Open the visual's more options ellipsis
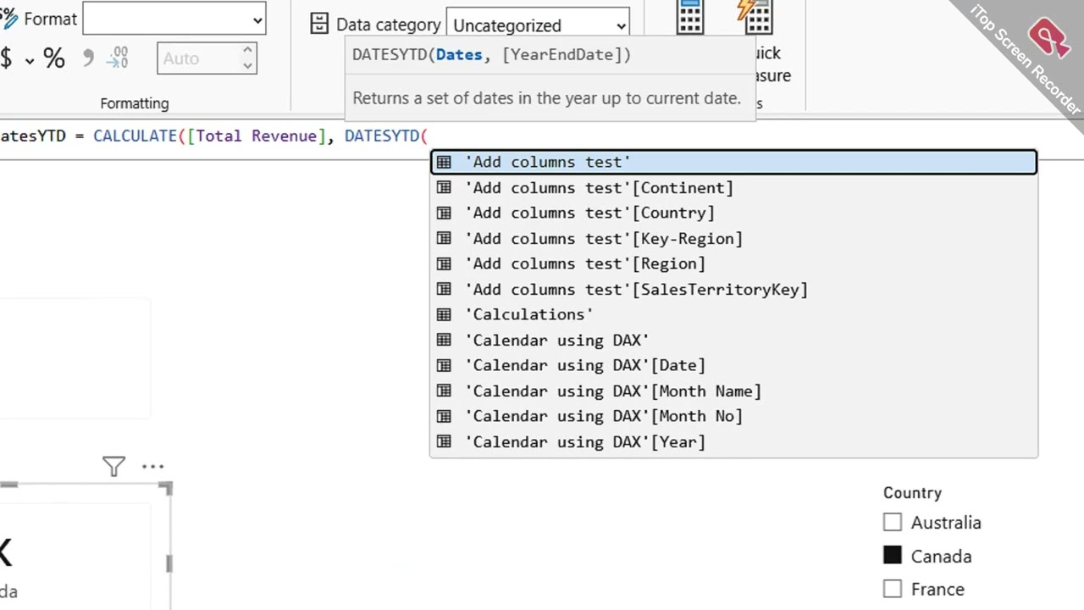Screen dimensions: 1084x610 (153, 466)
